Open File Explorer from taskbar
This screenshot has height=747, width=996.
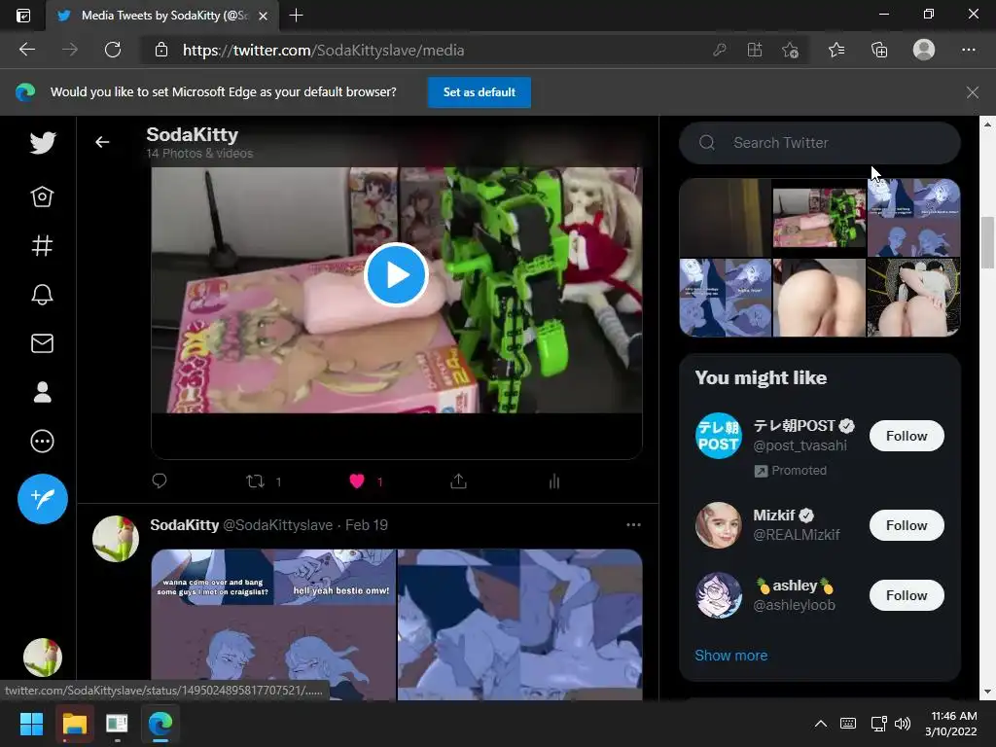[x=74, y=724]
